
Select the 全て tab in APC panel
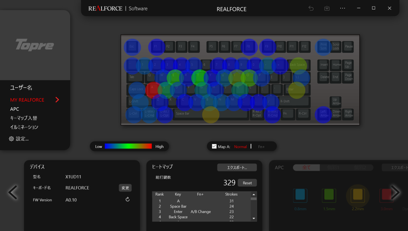coord(307,168)
